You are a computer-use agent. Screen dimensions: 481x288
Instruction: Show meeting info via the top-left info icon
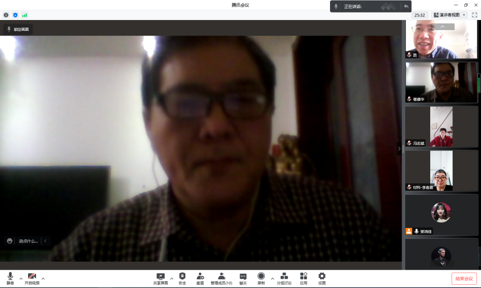(x=6, y=15)
